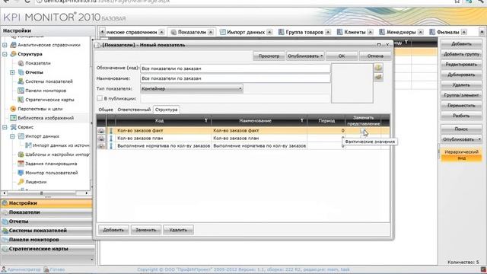Toggle the В публикации checkbox
487x274 pixels.
click(x=100, y=98)
